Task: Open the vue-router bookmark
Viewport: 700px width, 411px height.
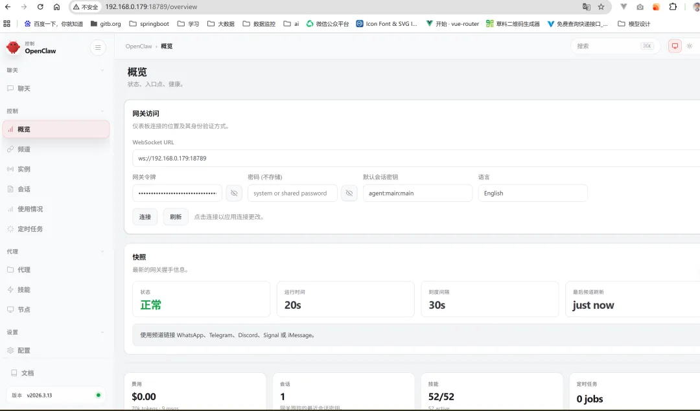Action: (x=452, y=24)
